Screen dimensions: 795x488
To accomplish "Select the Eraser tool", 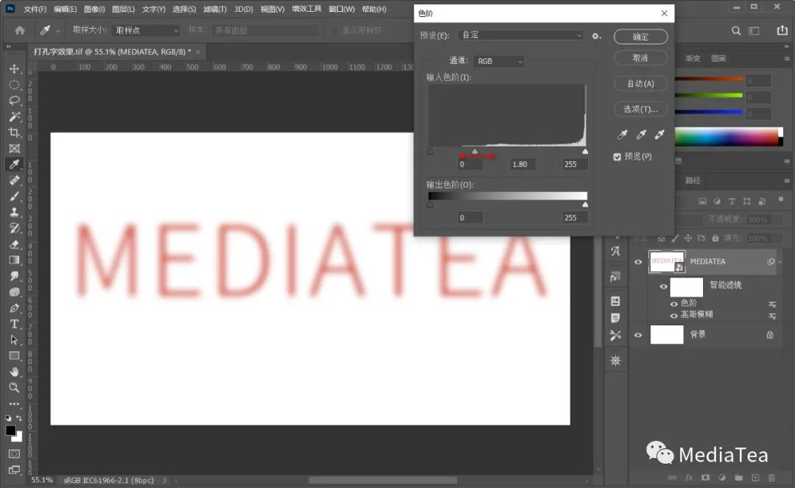I will click(x=14, y=244).
